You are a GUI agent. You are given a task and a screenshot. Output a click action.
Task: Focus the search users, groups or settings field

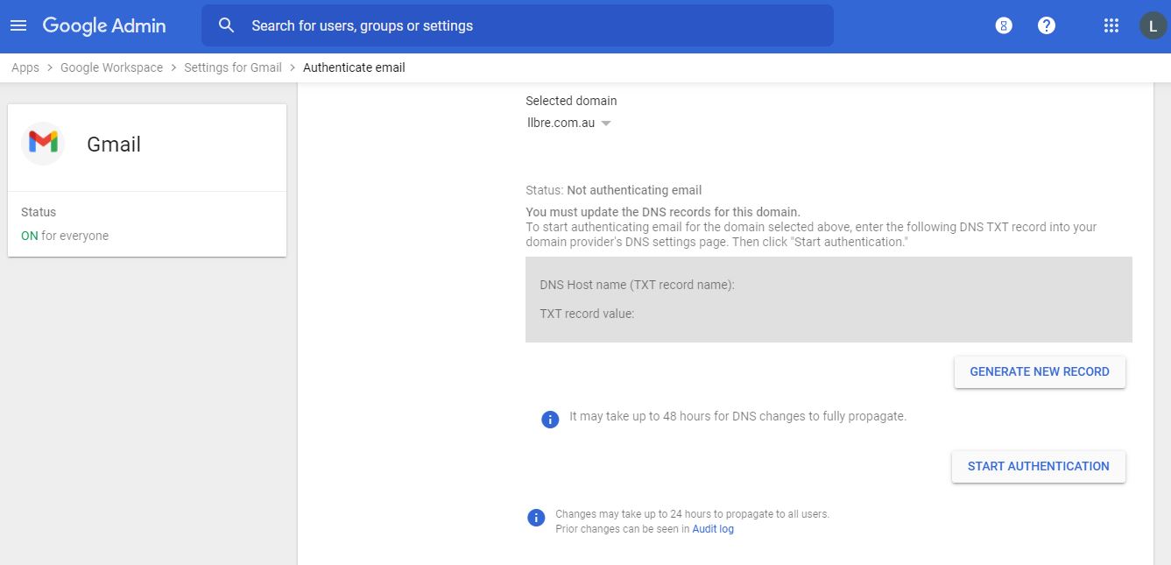(x=526, y=25)
